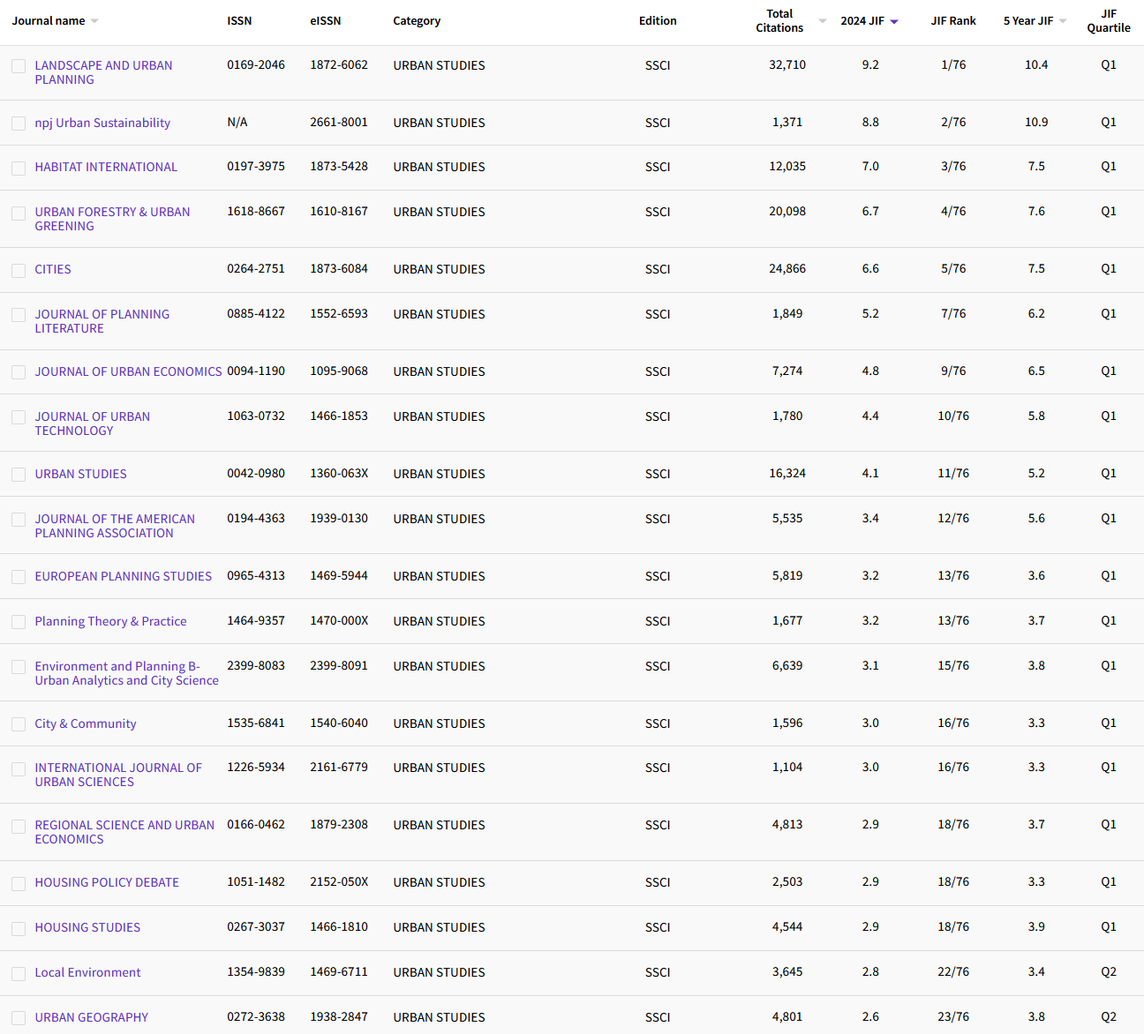
Task: Select checkbox for CITIES journal
Action: tap(19, 270)
